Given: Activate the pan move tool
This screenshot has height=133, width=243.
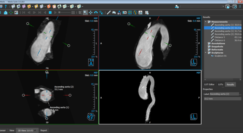Looking at the screenshot, I should click(91, 13).
